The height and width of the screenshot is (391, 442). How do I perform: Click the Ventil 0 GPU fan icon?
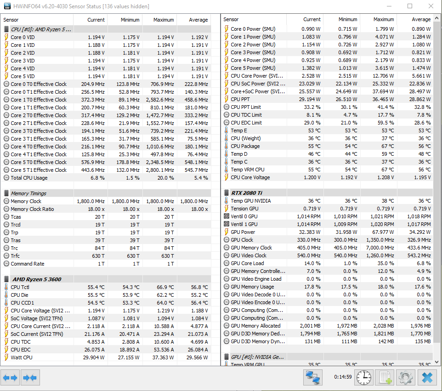[227, 216]
